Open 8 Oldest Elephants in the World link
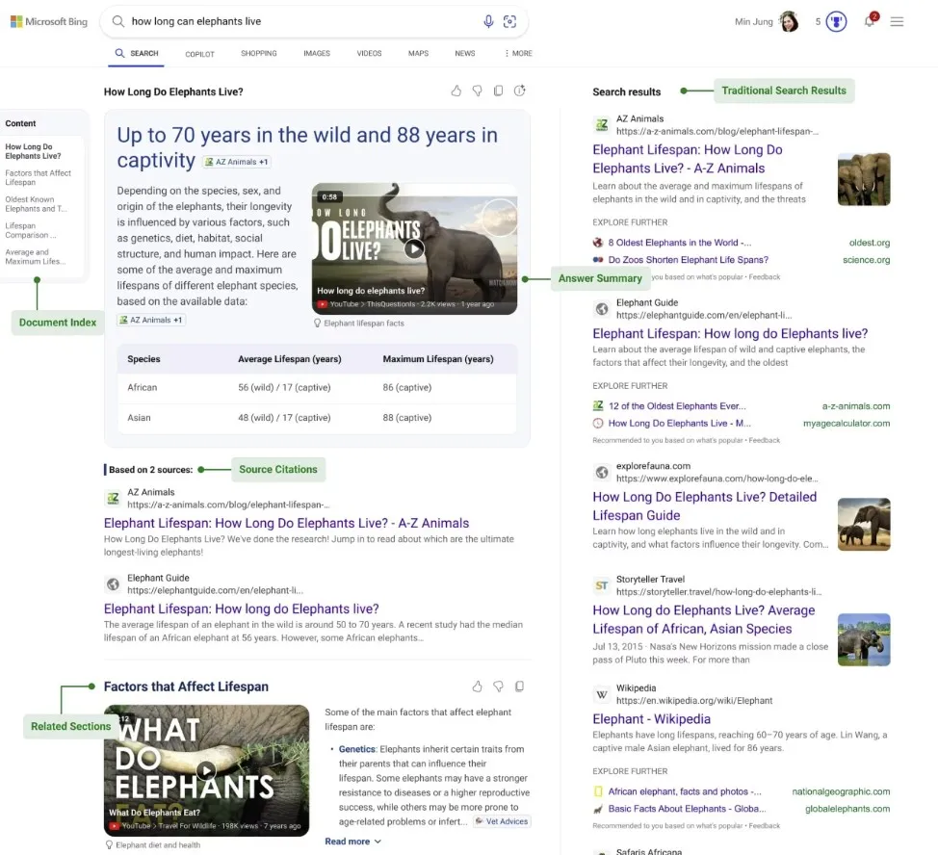The image size is (938, 855). click(680, 243)
